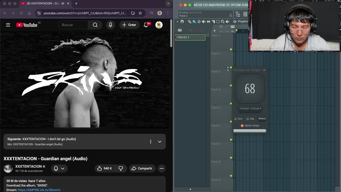Click the YouTube search magnifier button
The width and height of the screenshot is (341, 192).
[x=95, y=25]
